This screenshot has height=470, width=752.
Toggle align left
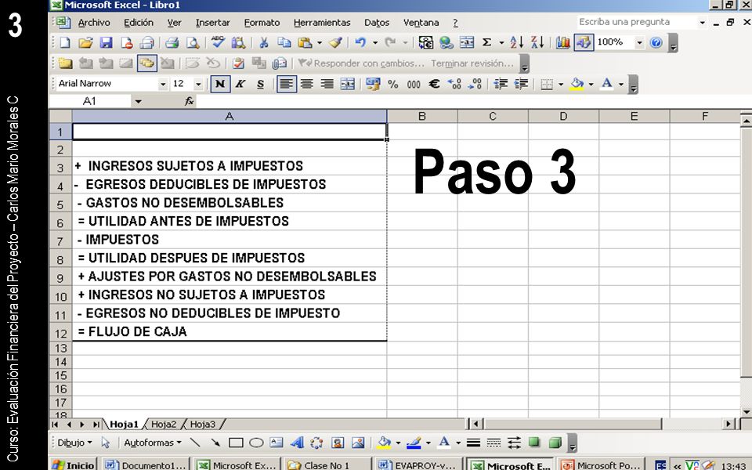click(287, 85)
